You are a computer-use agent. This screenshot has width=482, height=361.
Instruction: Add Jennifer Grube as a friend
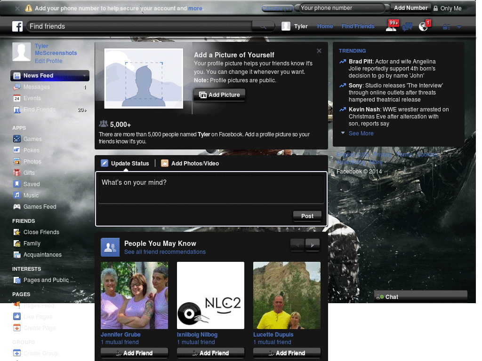[134, 353]
